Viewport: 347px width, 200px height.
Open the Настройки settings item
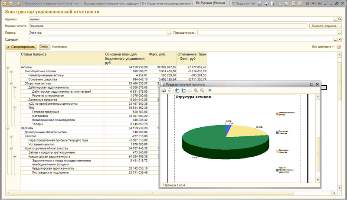(x=60, y=47)
